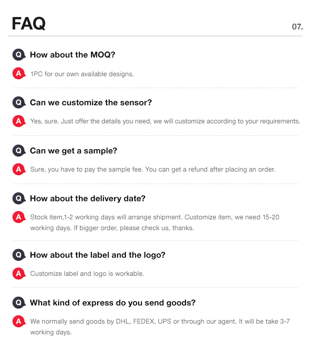Select the "How about the MOQ?" question

pyautogui.click(x=73, y=55)
